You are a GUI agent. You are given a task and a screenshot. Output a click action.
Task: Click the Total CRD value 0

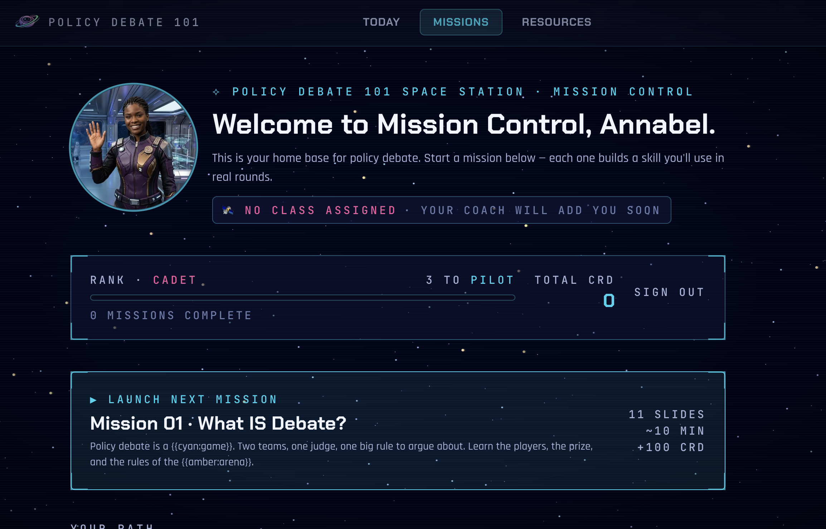point(609,301)
